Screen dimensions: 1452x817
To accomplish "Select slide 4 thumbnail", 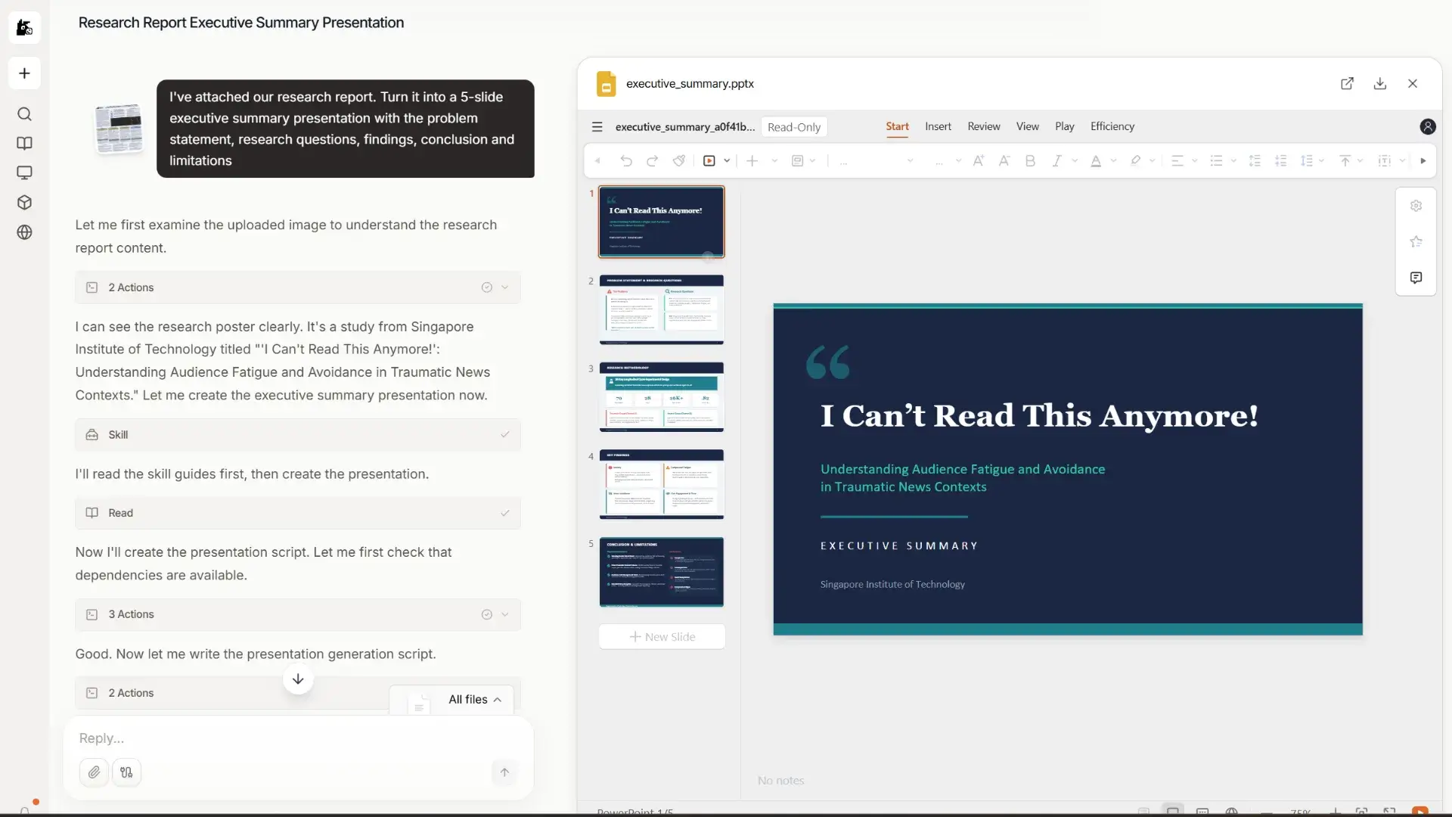I will 662,485.
